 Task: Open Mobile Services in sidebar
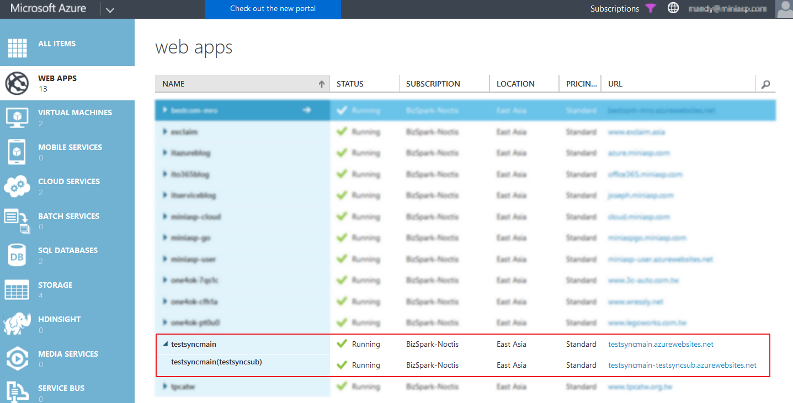pos(67,152)
